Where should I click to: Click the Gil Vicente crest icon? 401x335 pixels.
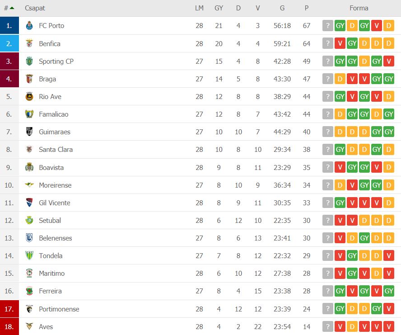point(29,203)
